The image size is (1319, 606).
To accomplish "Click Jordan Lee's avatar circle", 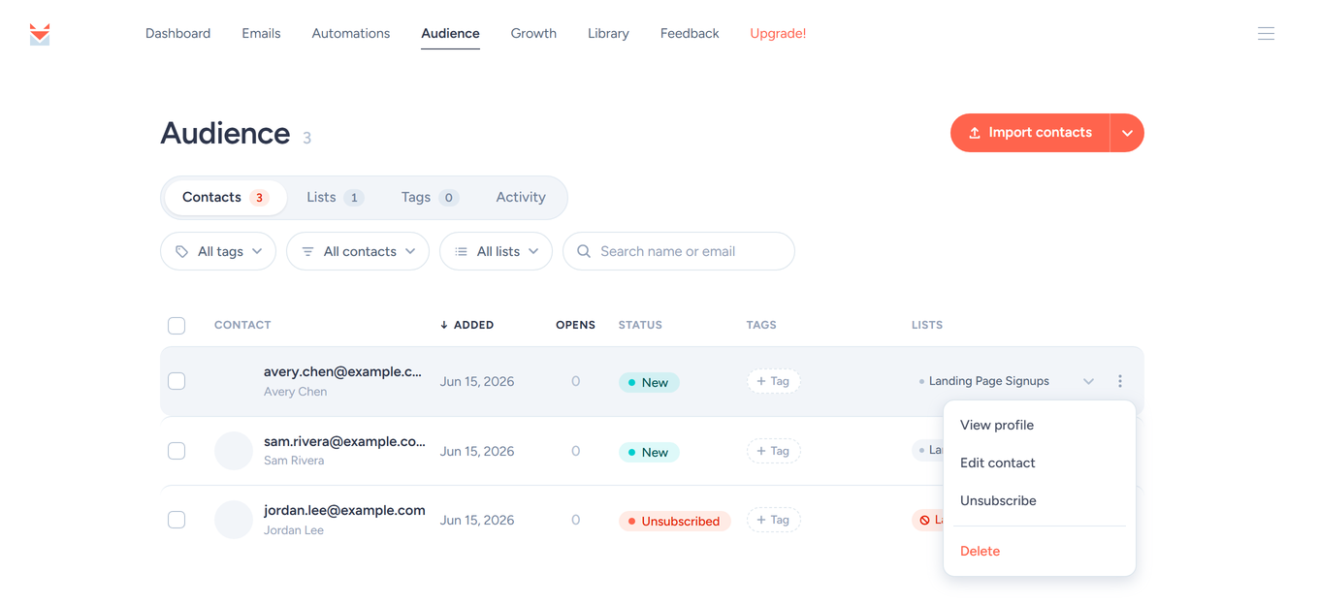I will point(234,520).
